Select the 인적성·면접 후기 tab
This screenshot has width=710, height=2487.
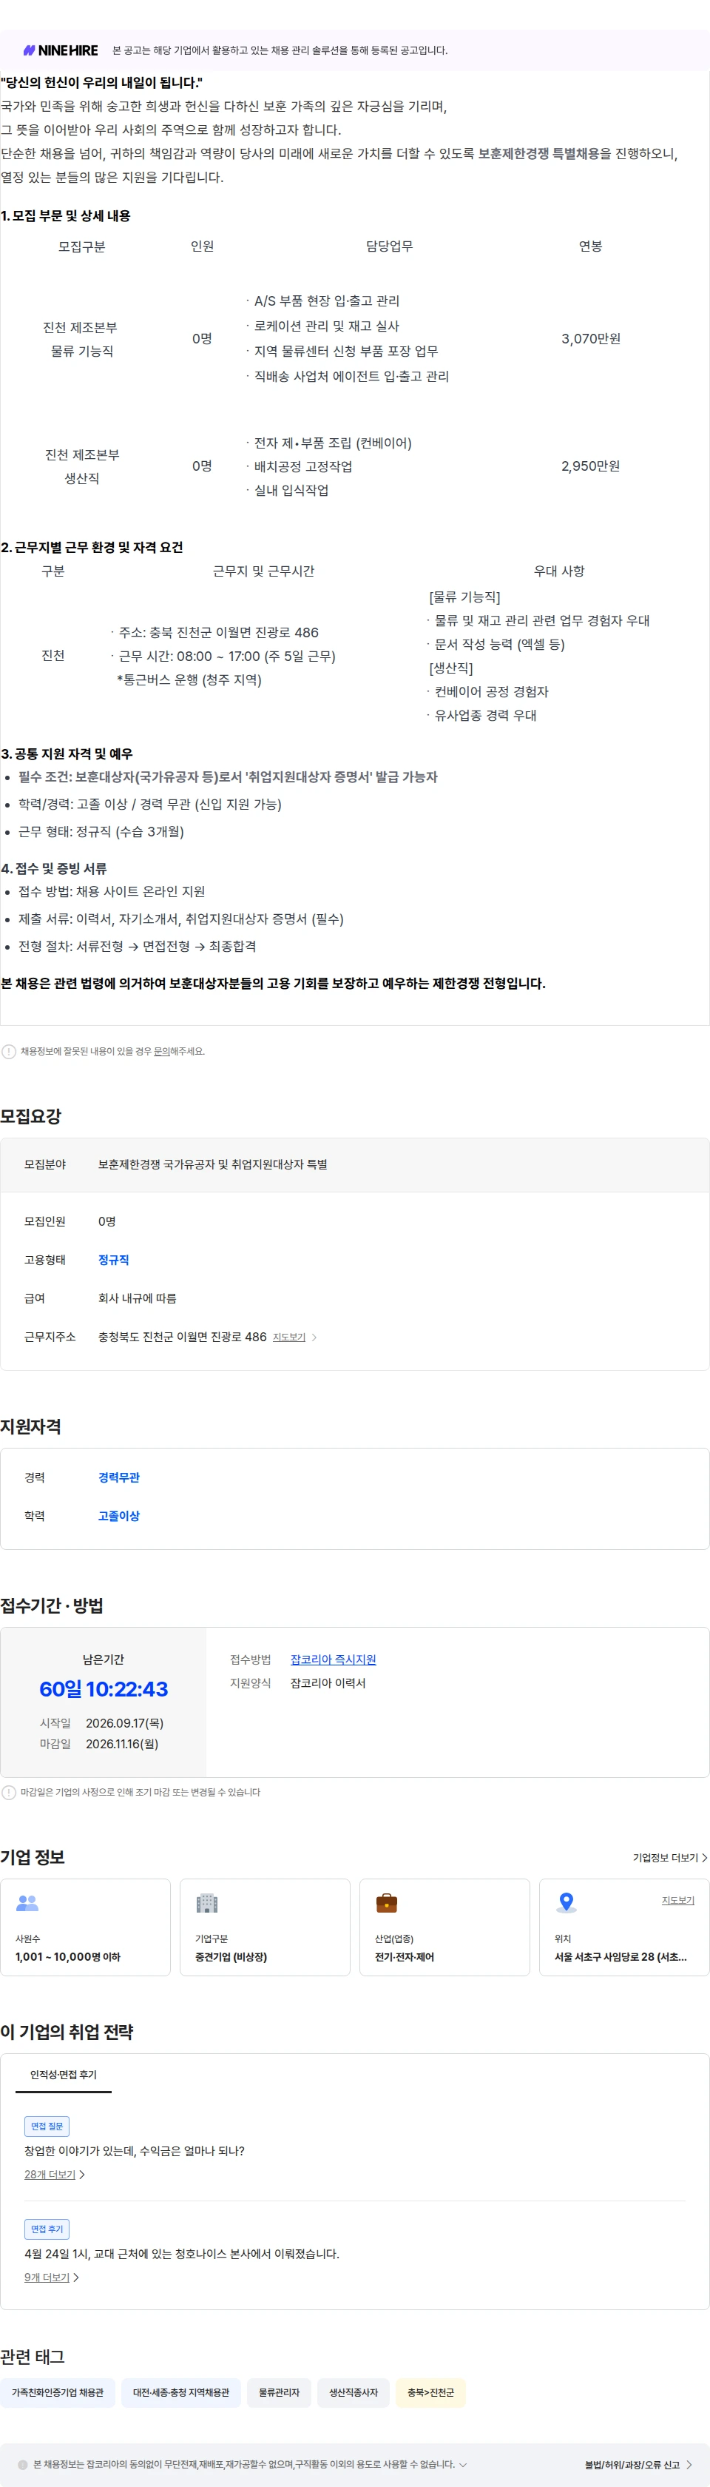[63, 2075]
